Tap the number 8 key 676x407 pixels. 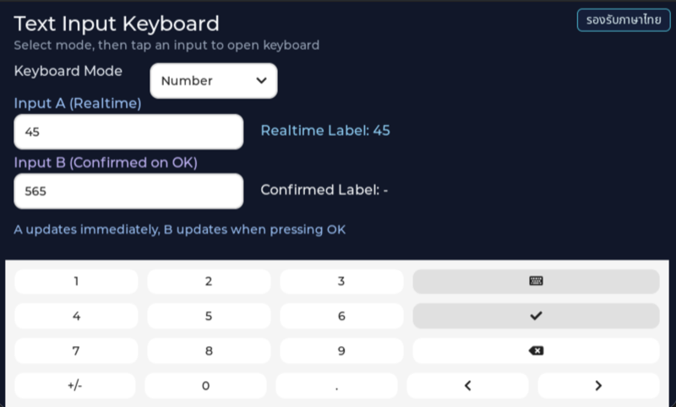pyautogui.click(x=209, y=350)
